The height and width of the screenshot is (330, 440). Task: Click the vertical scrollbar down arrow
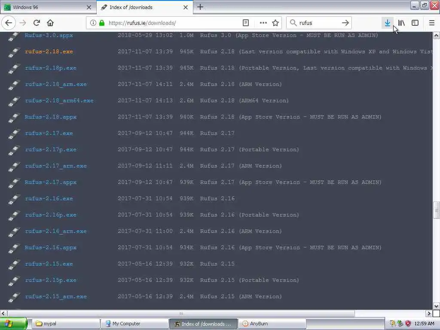click(437, 306)
